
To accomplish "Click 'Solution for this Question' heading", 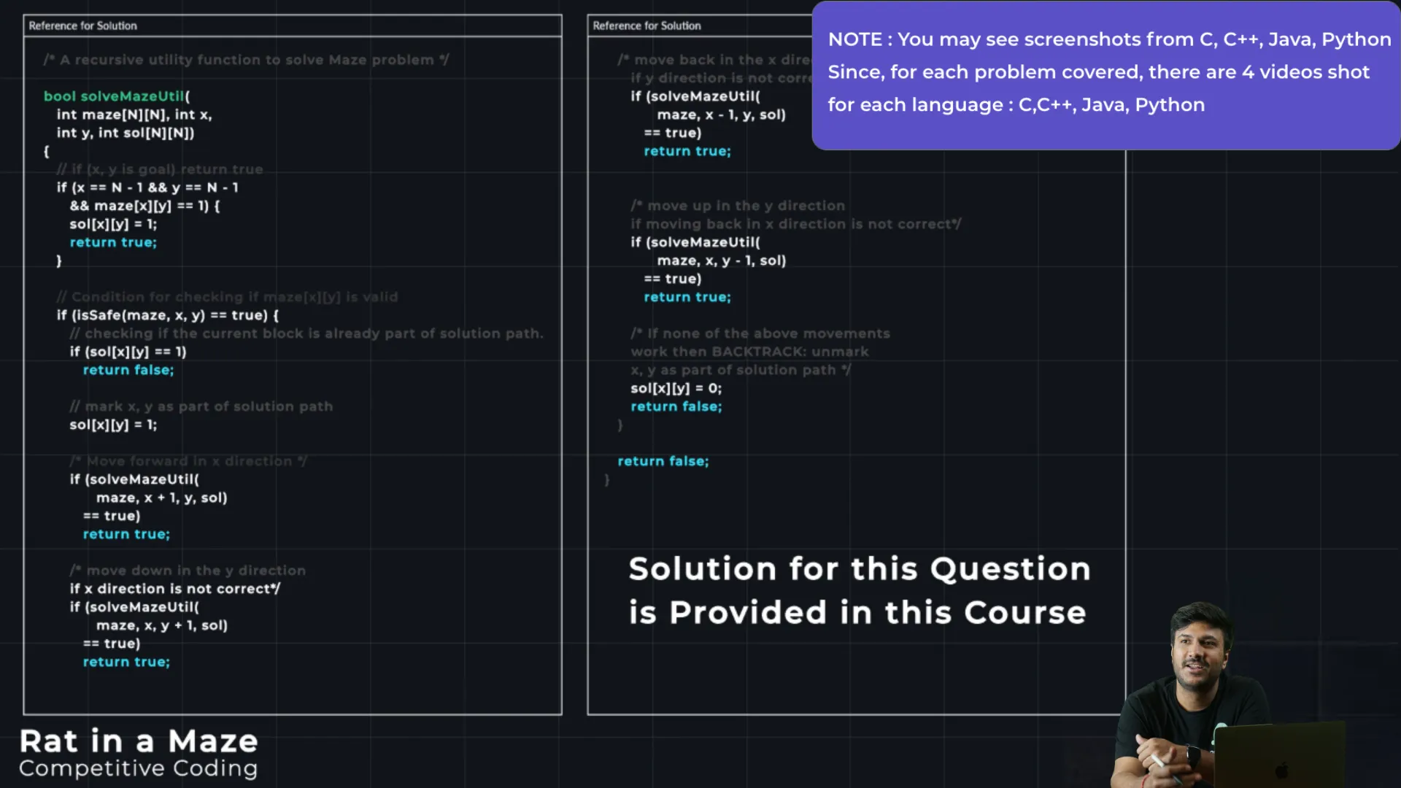I will pyautogui.click(x=859, y=568).
